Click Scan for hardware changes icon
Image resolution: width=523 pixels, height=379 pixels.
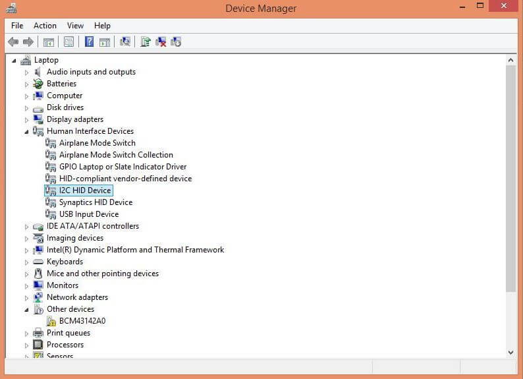(x=125, y=42)
